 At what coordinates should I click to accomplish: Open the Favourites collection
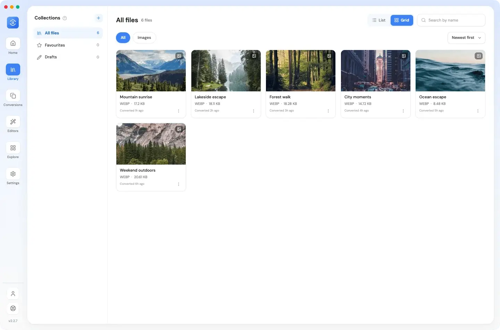(x=68, y=45)
